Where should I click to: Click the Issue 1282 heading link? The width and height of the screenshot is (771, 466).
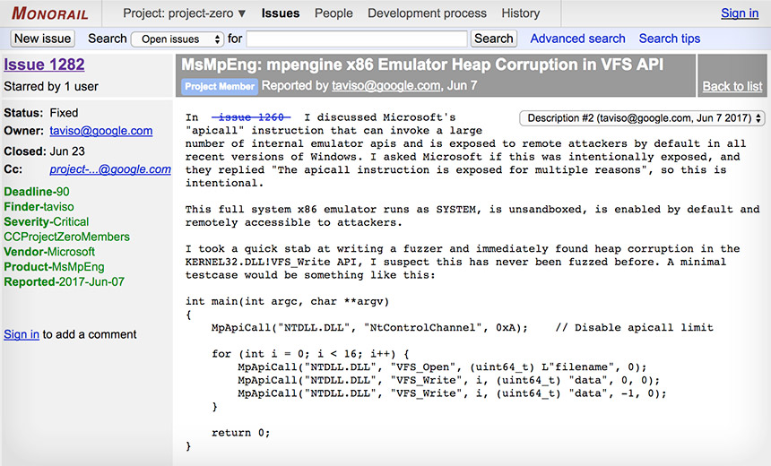44,65
